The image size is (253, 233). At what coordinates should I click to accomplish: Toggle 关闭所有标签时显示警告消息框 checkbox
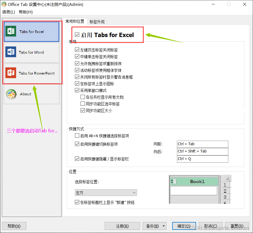[x=77, y=77]
